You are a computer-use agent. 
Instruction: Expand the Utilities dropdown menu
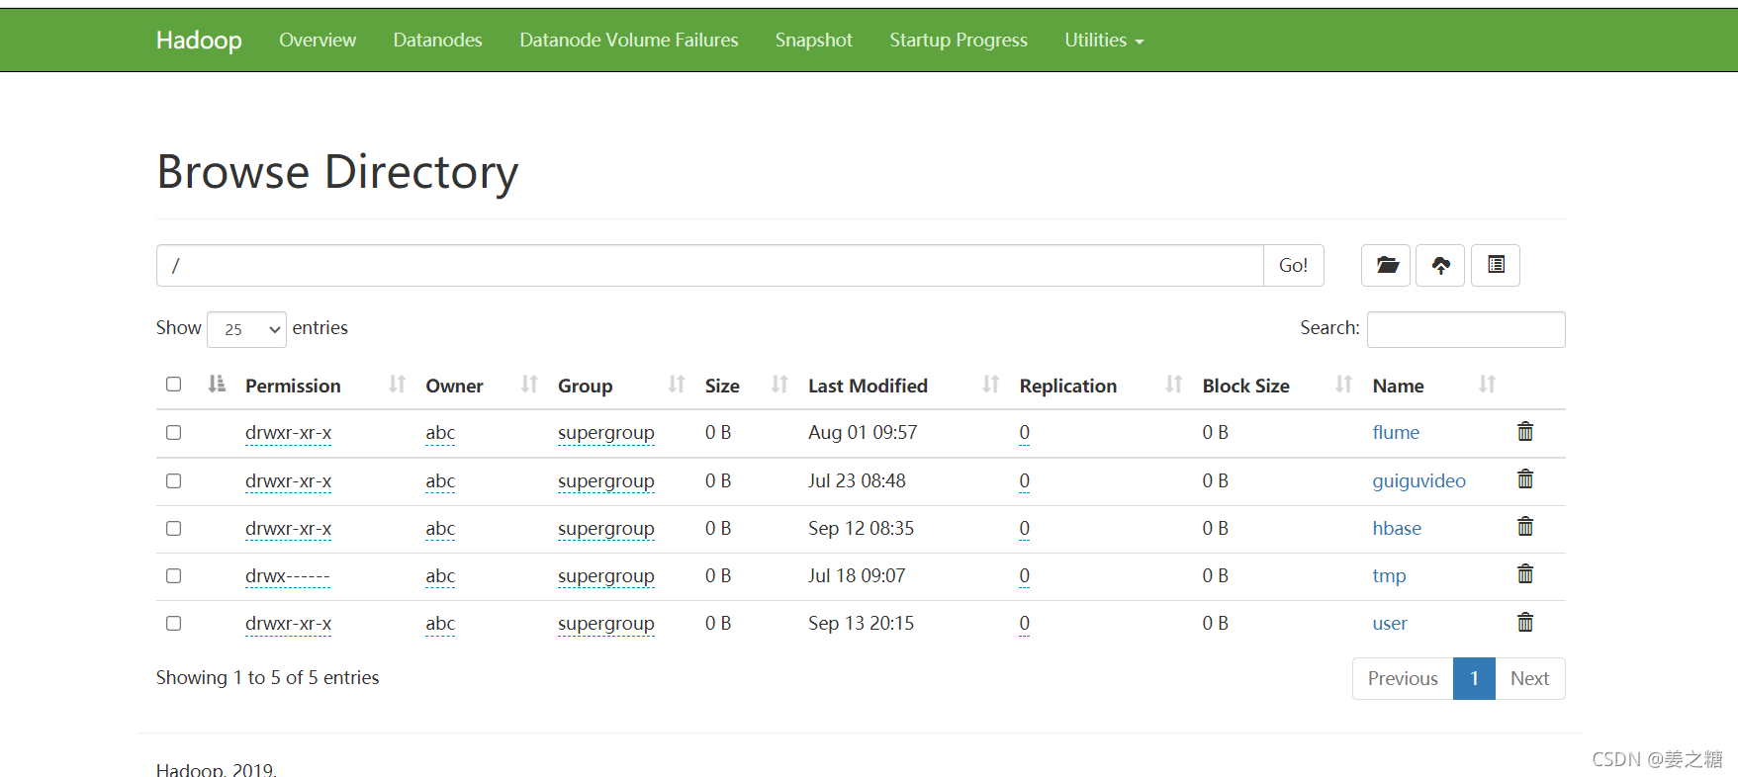point(1104,40)
